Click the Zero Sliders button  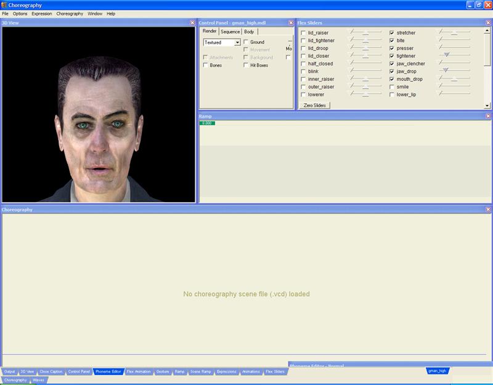click(315, 106)
